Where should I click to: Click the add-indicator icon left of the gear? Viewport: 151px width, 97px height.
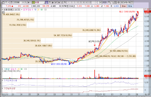[109, 2]
